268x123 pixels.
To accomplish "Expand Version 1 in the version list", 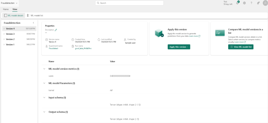I will coord(4,45).
